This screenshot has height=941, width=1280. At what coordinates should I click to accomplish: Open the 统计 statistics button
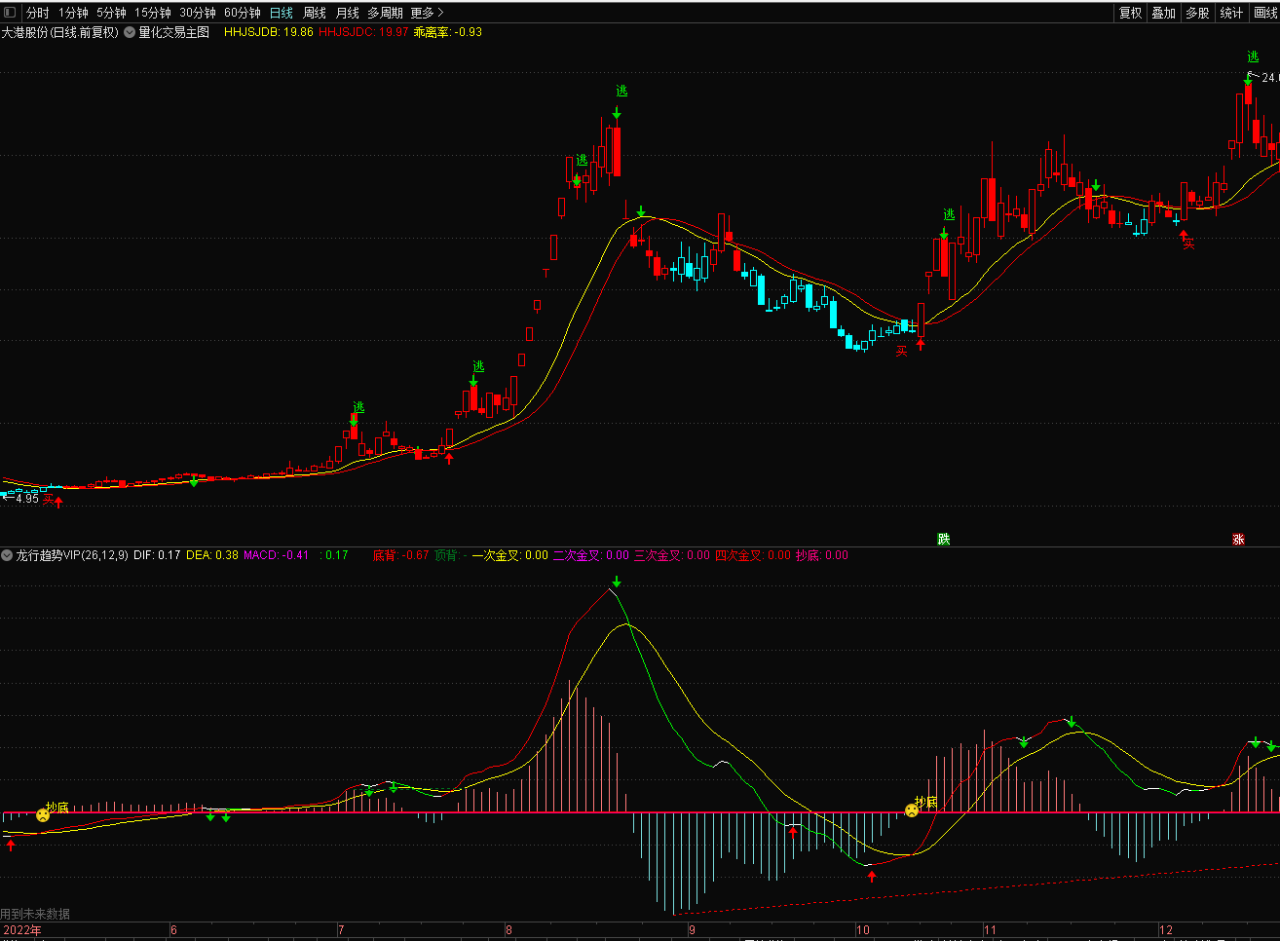(x=1231, y=13)
